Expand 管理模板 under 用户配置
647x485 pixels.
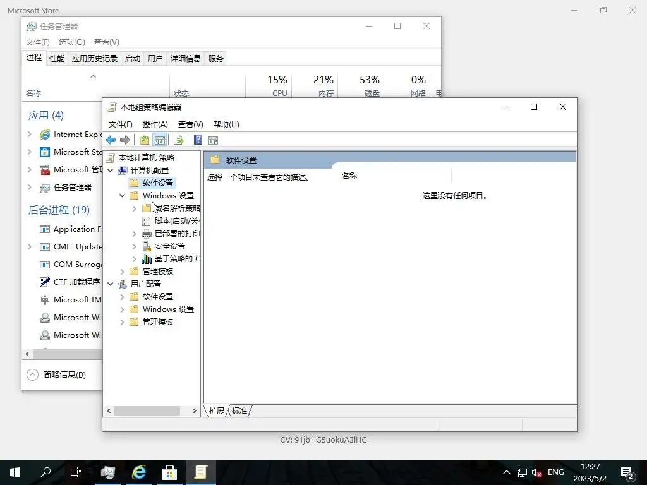click(122, 322)
